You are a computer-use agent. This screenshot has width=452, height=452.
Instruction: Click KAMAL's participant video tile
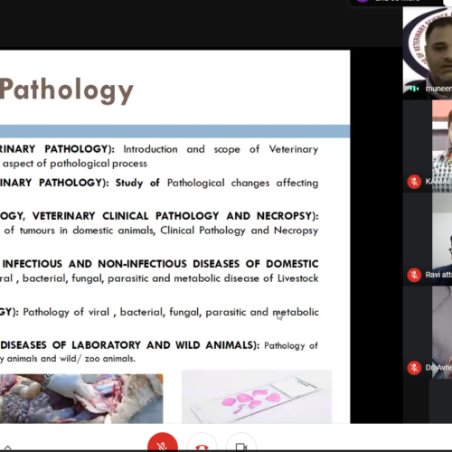[428, 146]
